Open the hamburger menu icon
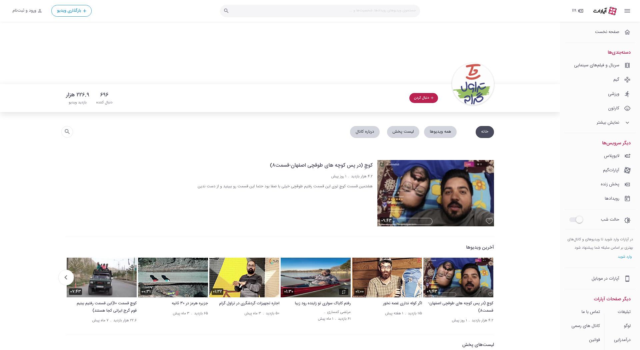The height and width of the screenshot is (350, 640). pos(627,11)
